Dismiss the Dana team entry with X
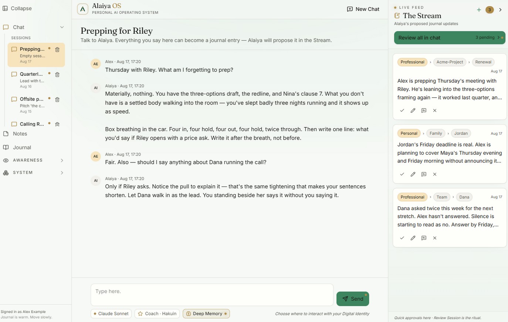Screen dimensions: 508x322 click(435, 238)
